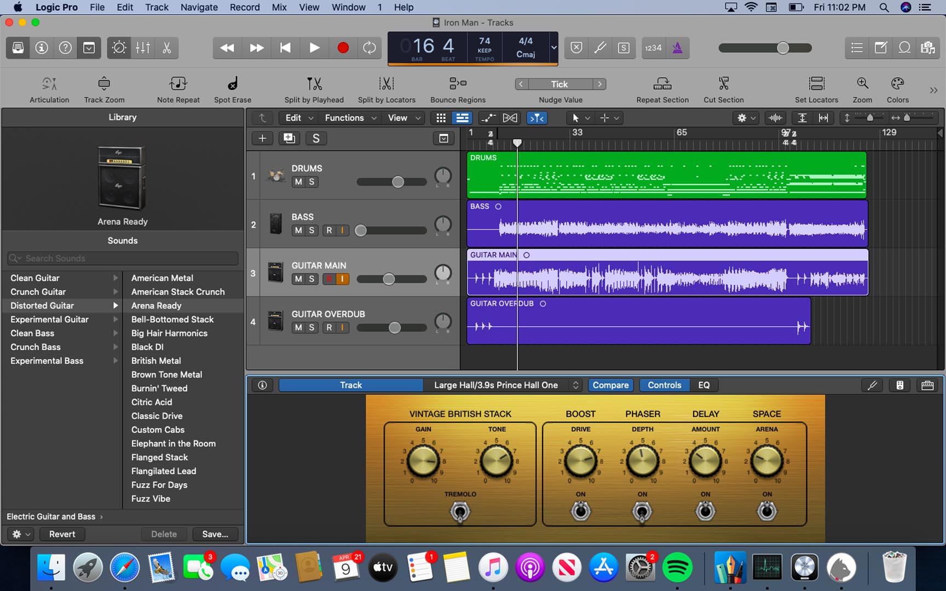Open the Navigate menu
This screenshot has width=946, height=591.
(x=199, y=7)
